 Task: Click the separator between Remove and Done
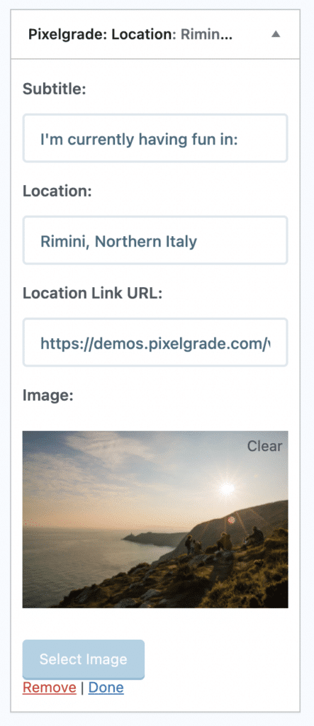(x=82, y=688)
